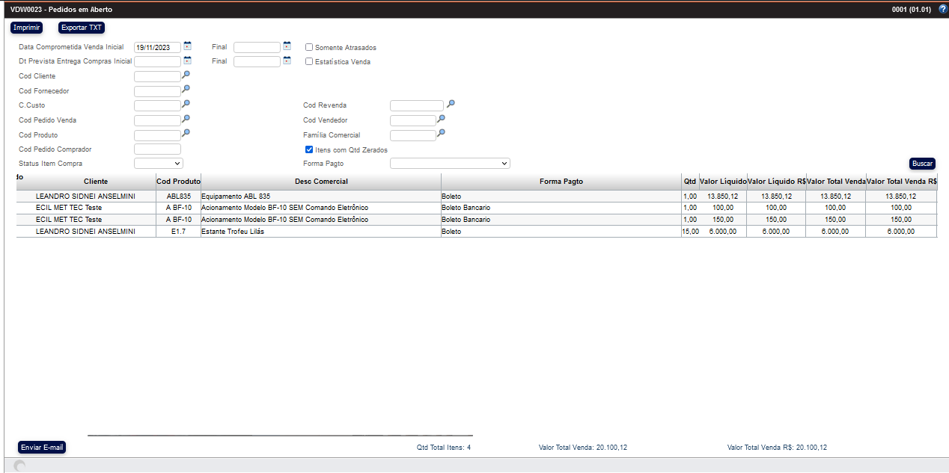
Task: Uncheck Itens com Qtd Zerados
Action: click(x=309, y=149)
